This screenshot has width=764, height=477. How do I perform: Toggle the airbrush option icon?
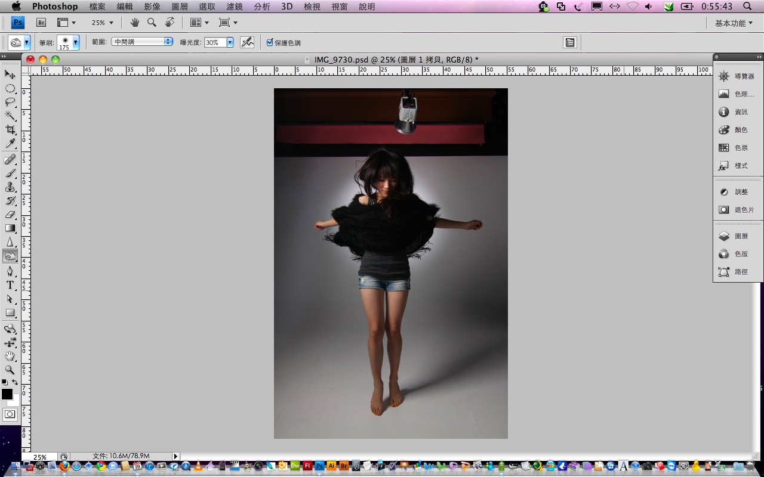pos(247,42)
